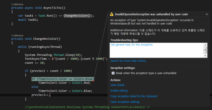Click the commented synchronizationContext.Post line
The width and height of the screenshot is (212, 110).
[87, 107]
